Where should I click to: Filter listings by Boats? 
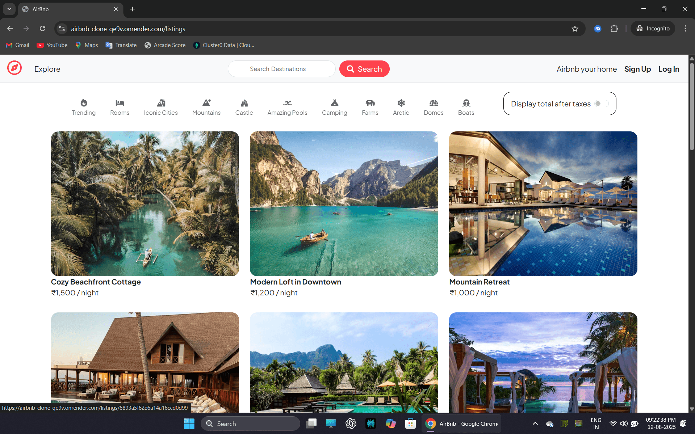click(x=466, y=107)
